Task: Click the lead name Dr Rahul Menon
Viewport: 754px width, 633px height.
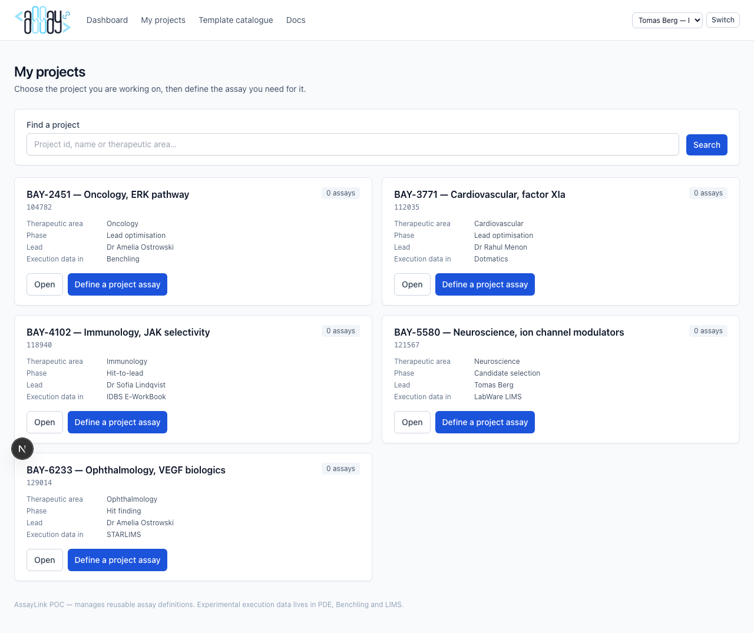Action: tap(501, 247)
